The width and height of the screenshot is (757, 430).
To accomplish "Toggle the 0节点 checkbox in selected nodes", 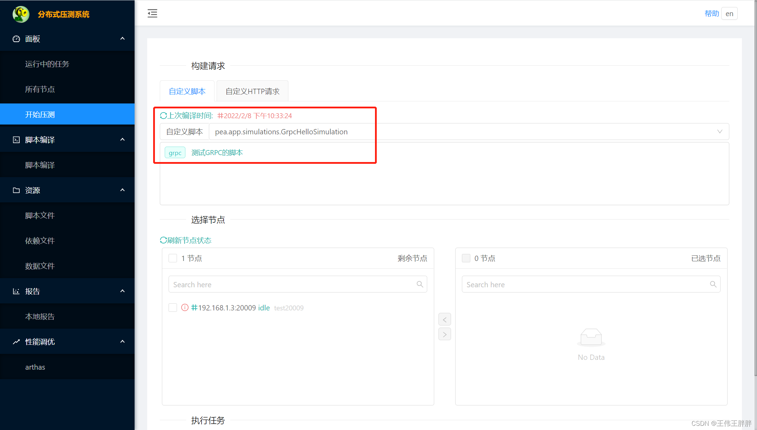I will (x=466, y=259).
